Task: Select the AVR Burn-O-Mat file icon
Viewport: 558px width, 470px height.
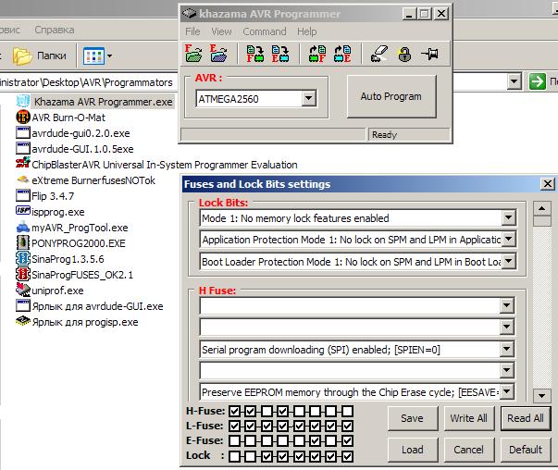Action: (23, 117)
